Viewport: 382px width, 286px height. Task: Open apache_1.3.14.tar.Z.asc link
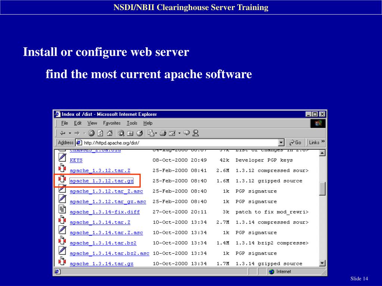(x=106, y=232)
